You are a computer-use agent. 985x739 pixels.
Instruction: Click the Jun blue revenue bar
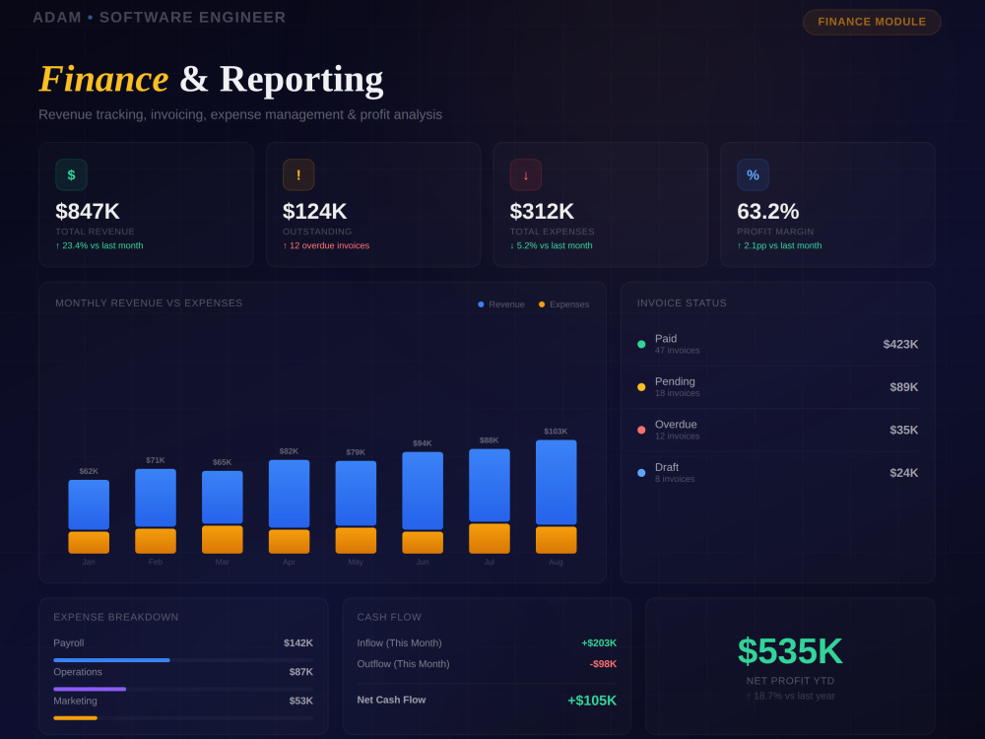(x=423, y=491)
